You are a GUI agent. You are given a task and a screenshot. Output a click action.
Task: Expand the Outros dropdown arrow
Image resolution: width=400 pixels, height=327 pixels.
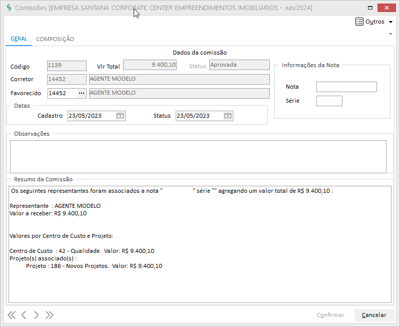390,22
